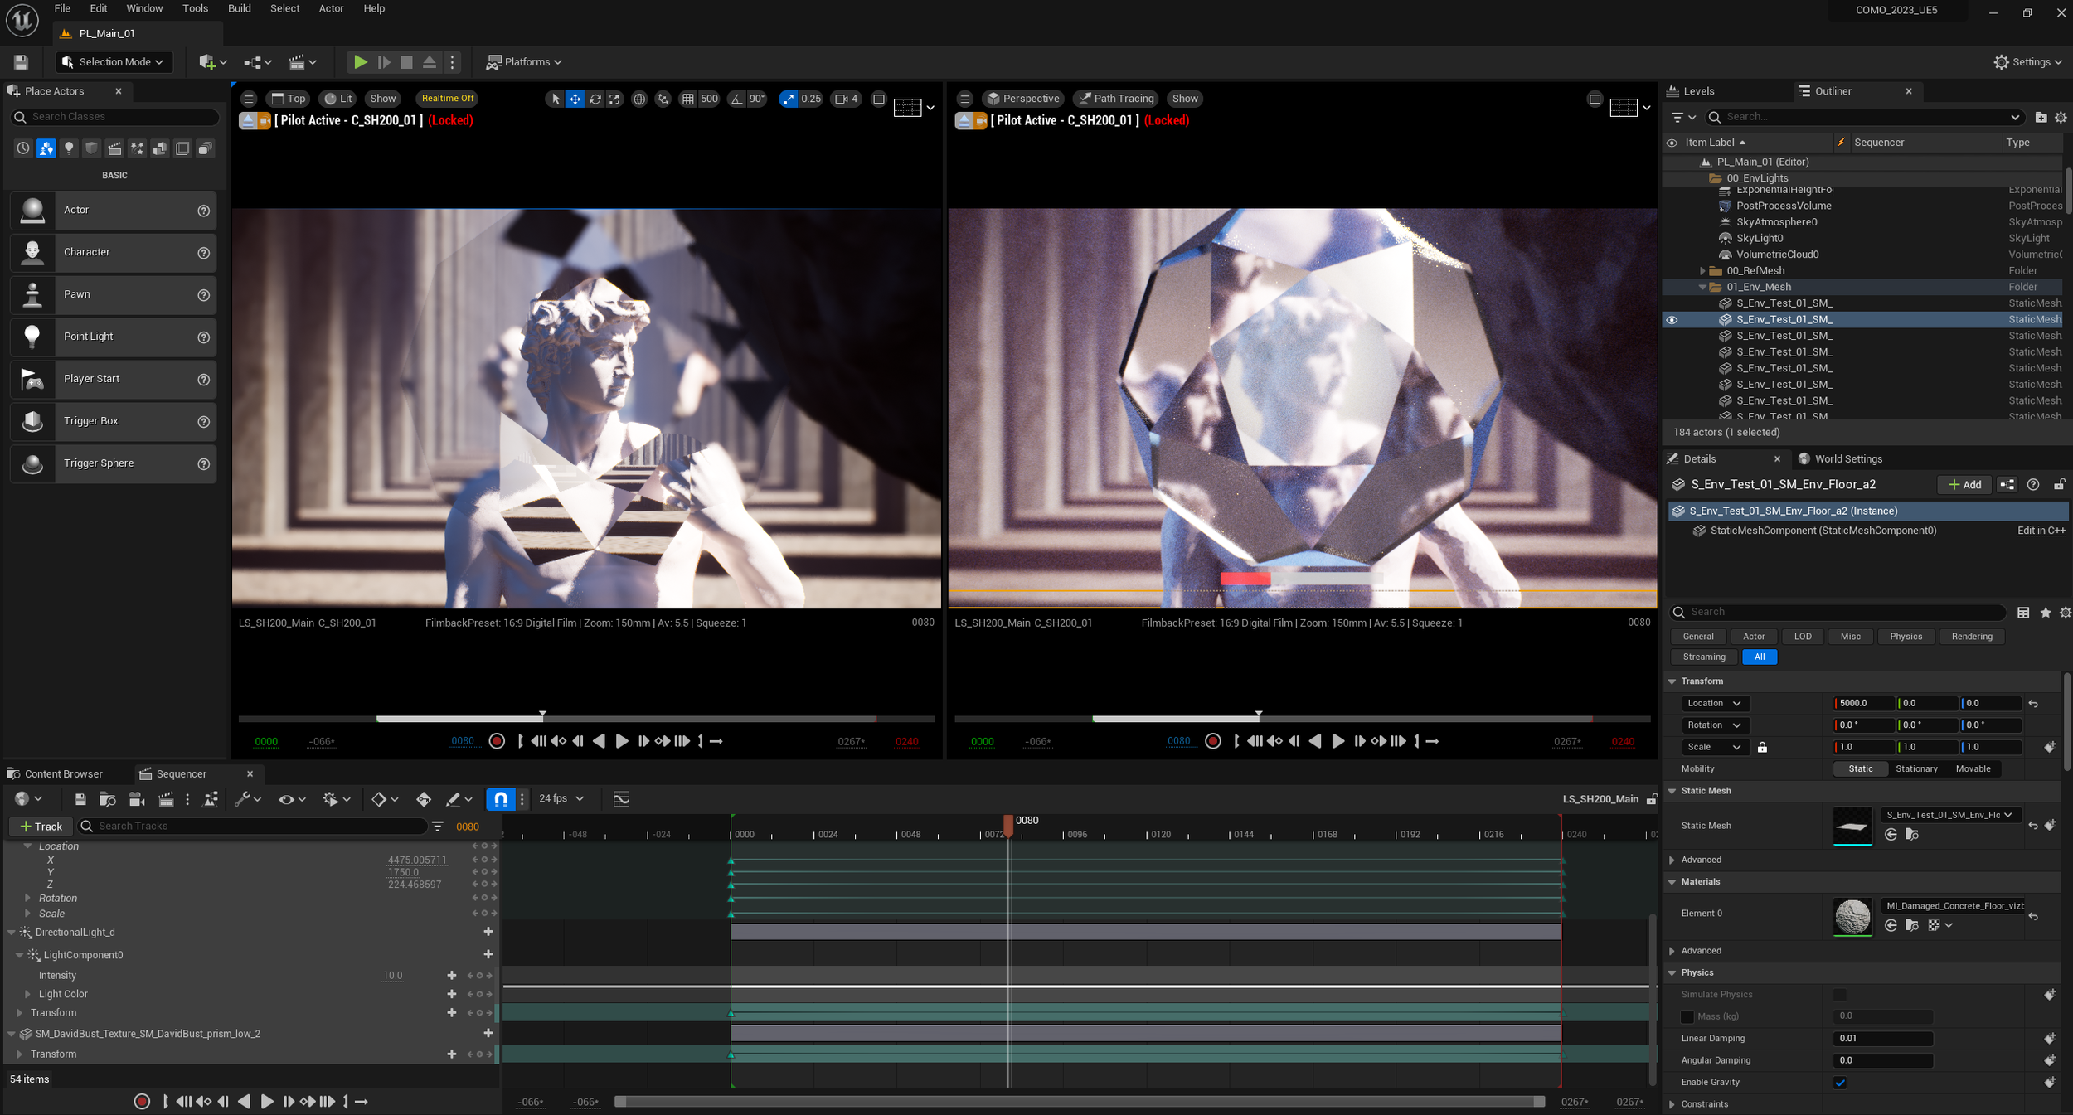The width and height of the screenshot is (2073, 1115).
Task: Save the current level with disk icon
Action: click(21, 62)
